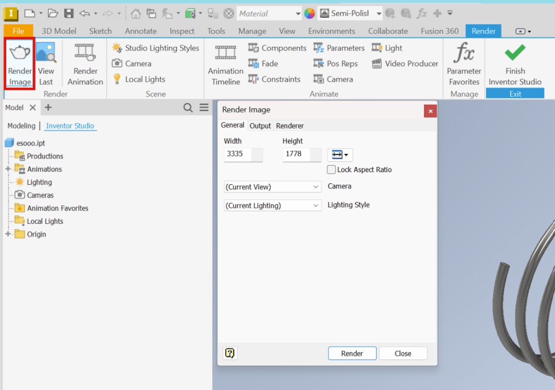Close Render Image dialog with red X
Screen dimensions: 555x390
pos(431,111)
